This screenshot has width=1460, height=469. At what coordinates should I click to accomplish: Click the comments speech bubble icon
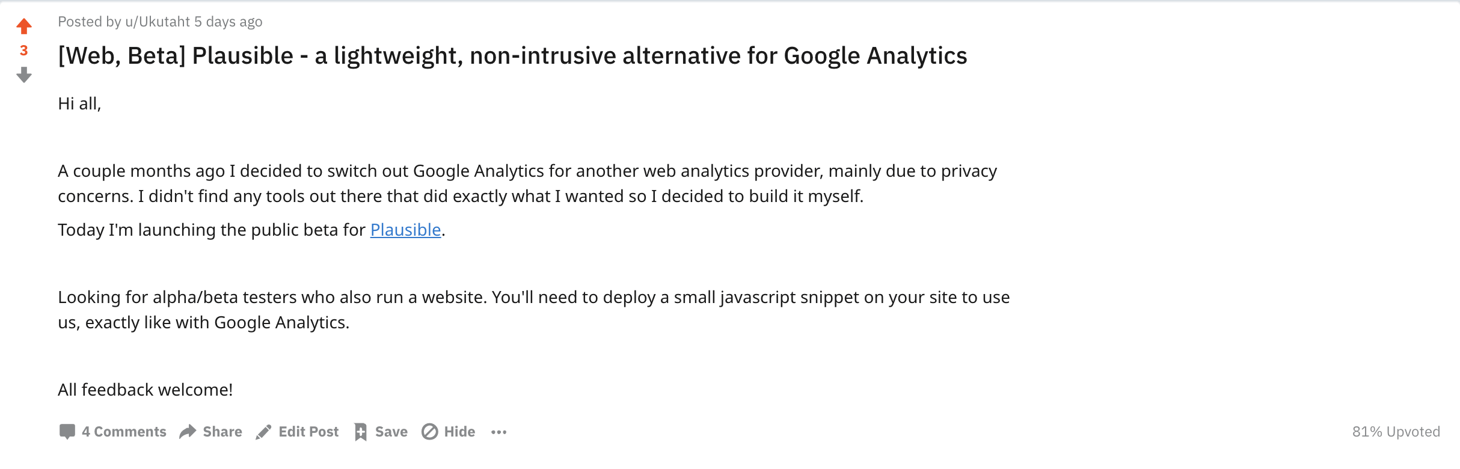[x=67, y=432]
